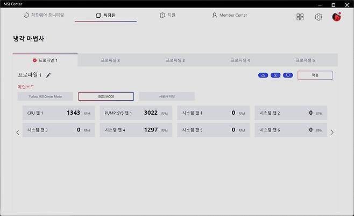This screenshot has width=354, height=216.
Task: Click the pencil icon to rename 프로파일 1
Action: [48, 75]
